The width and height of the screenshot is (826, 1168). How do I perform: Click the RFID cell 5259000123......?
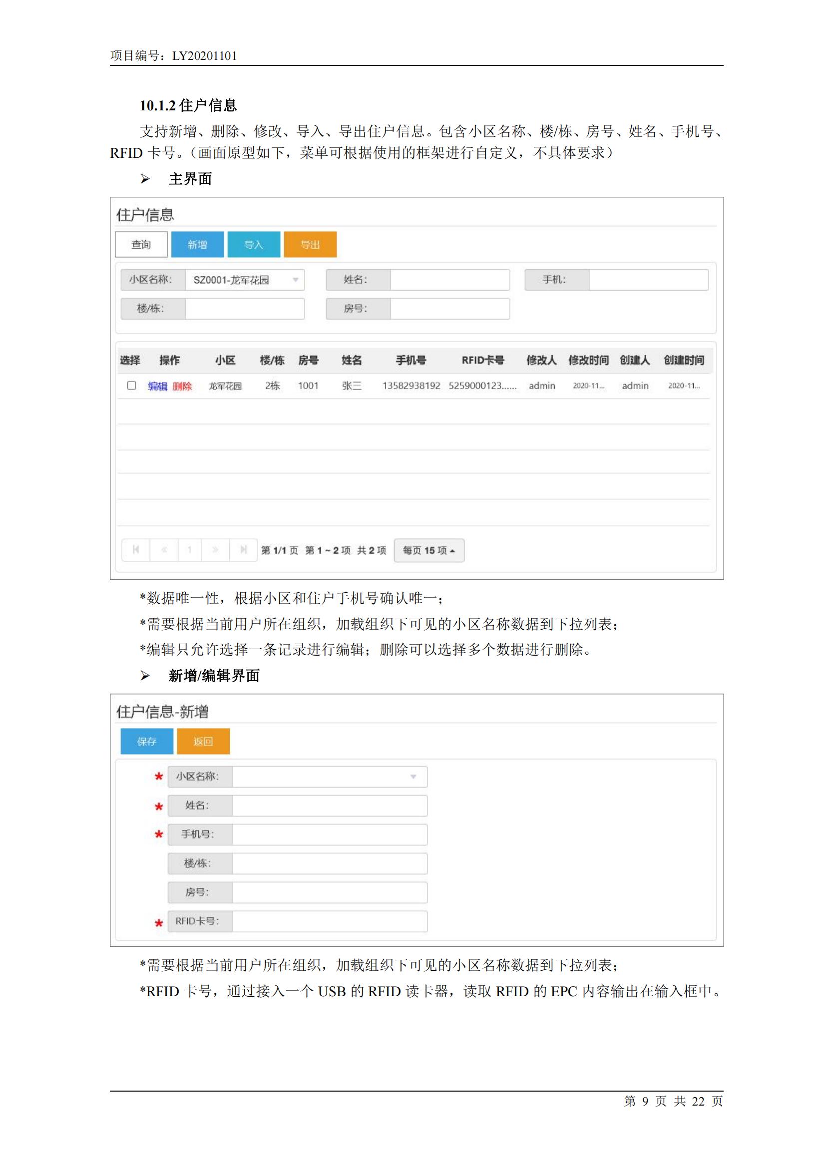click(x=483, y=386)
